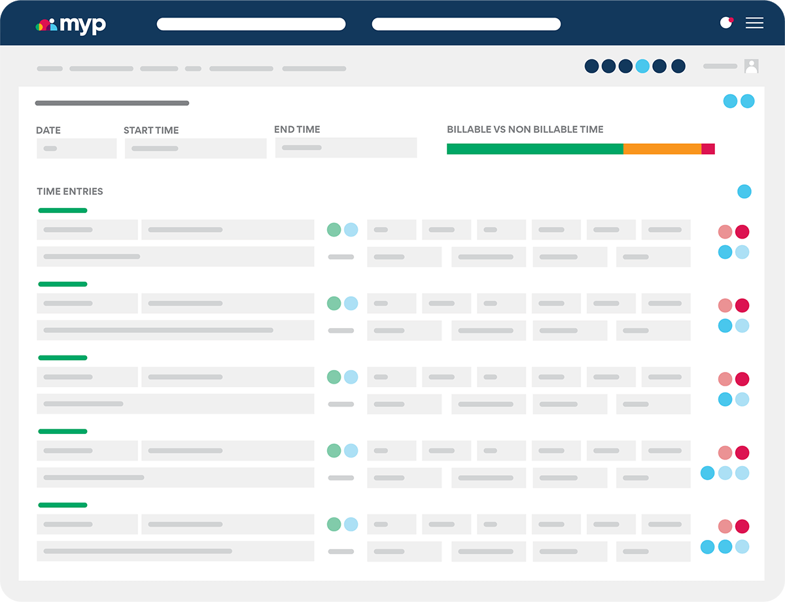Select the first breadcrumb item below the navbar

pyautogui.click(x=50, y=68)
